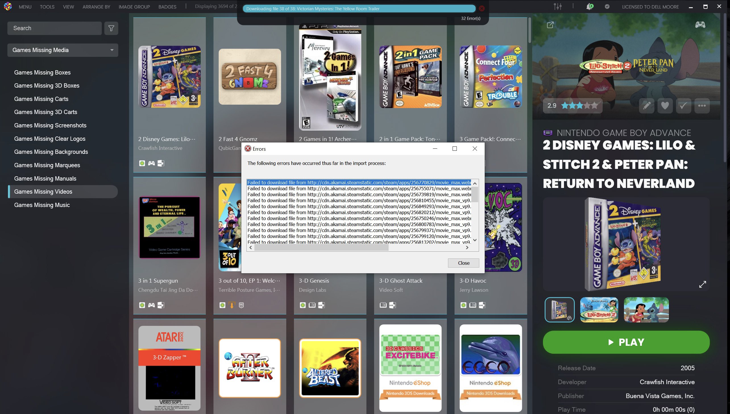Select the Lilo & Stitch 2 title screen thumbnail
Screen dimensions: 730x414
[599, 310]
